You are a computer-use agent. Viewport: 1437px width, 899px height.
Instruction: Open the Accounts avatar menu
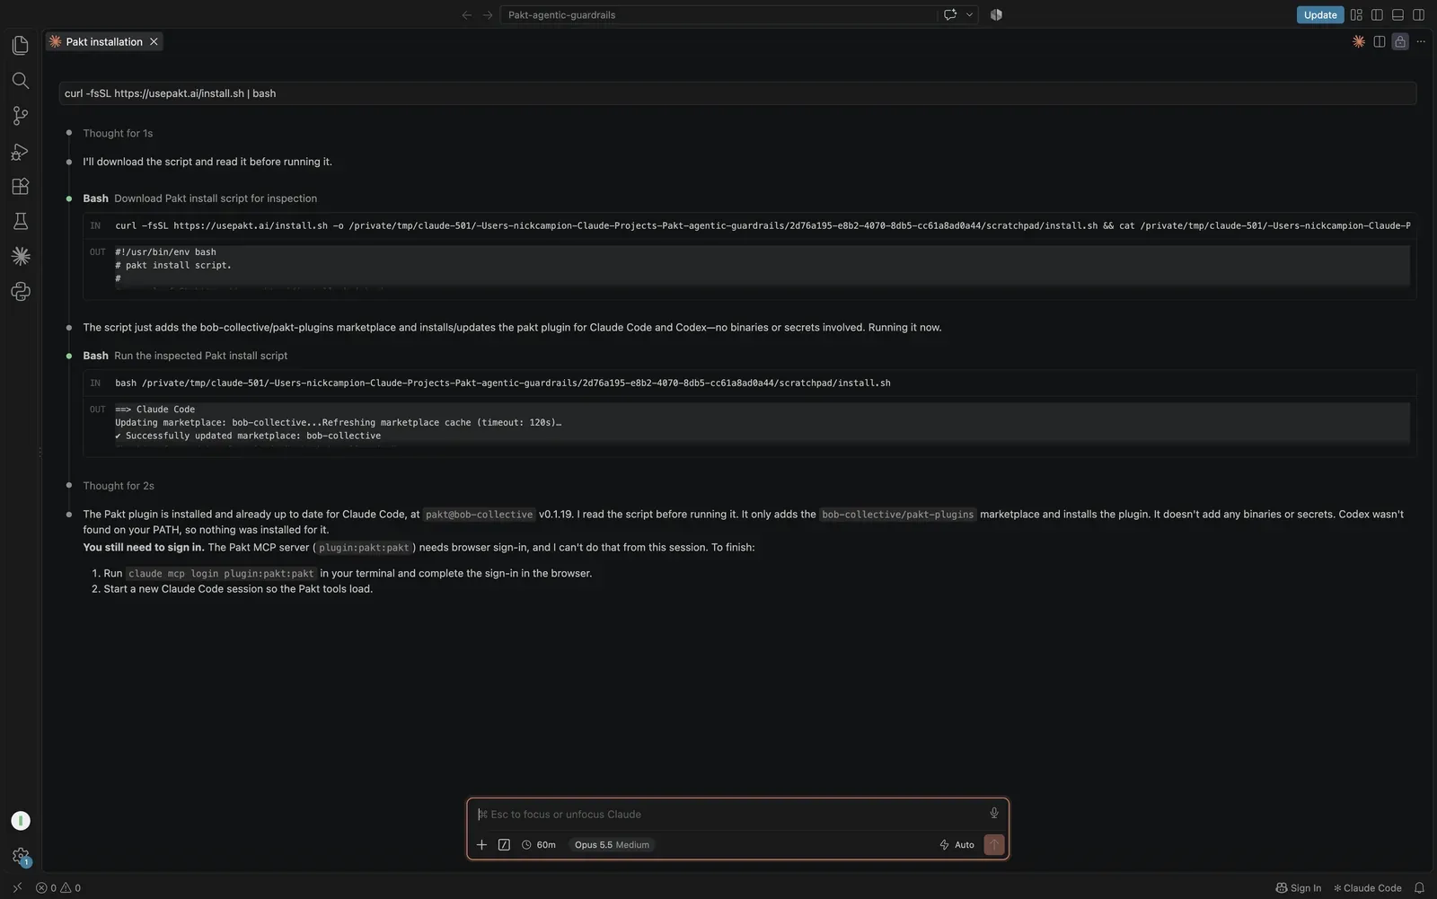(20, 821)
